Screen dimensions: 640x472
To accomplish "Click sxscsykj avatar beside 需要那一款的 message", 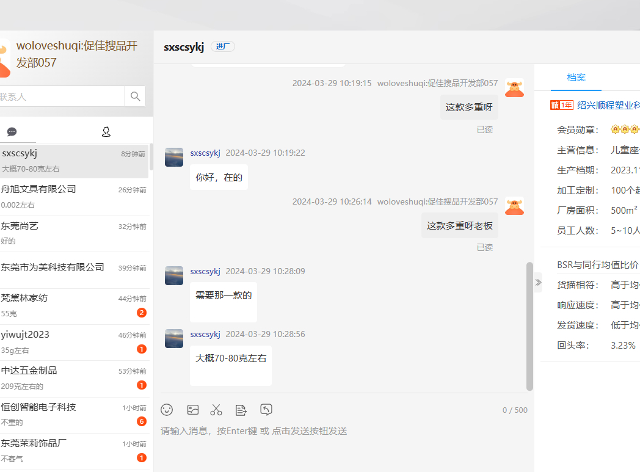I will tap(174, 276).
